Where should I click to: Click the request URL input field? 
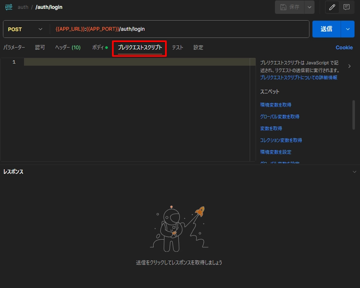179,29
